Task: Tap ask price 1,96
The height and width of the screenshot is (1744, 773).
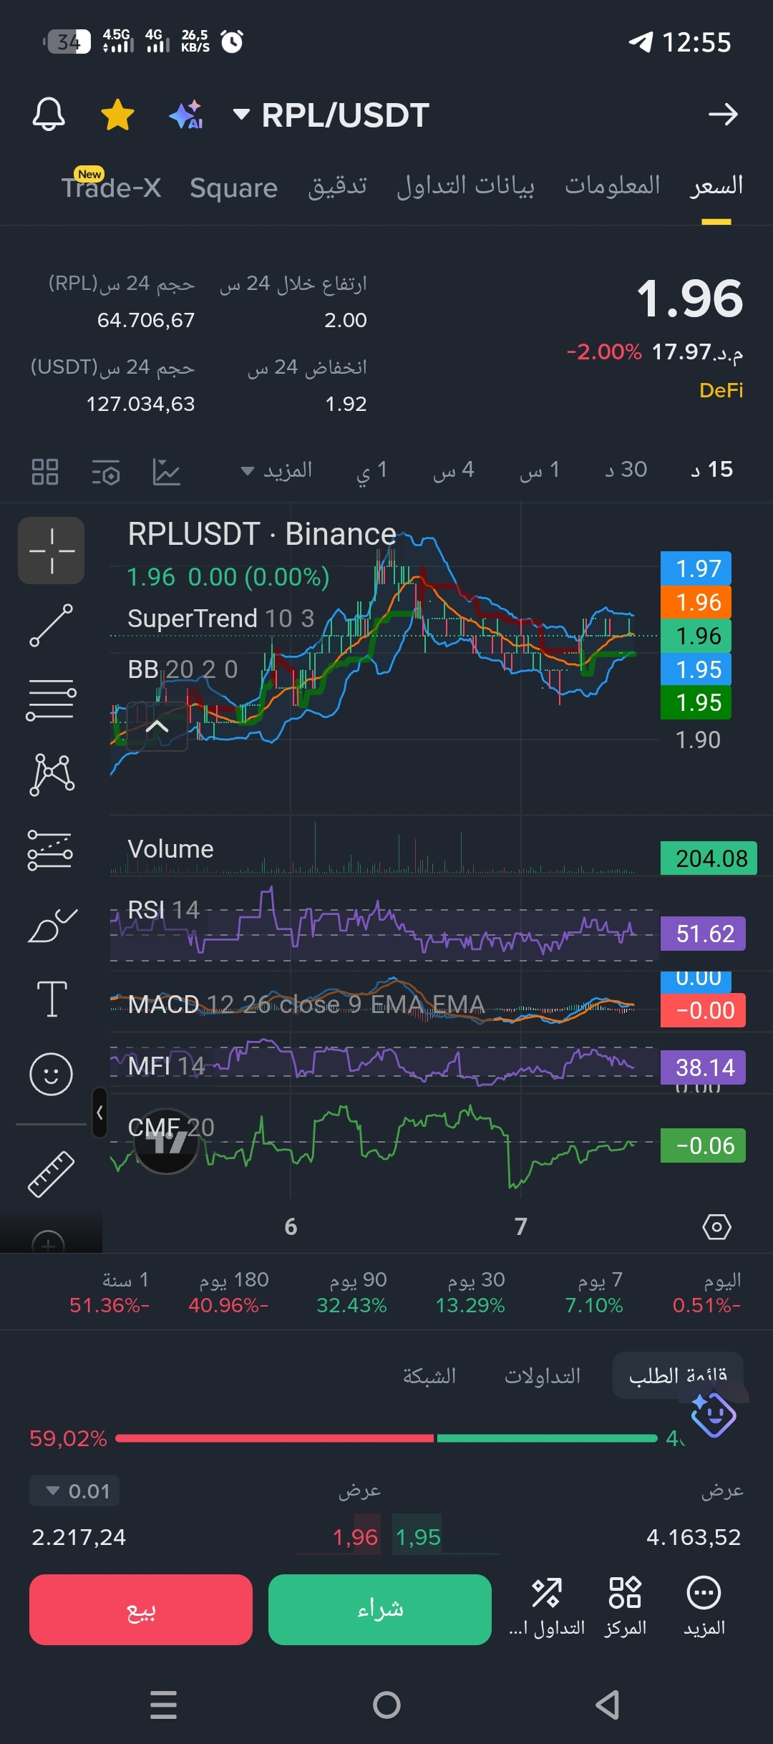Action: [x=355, y=1536]
